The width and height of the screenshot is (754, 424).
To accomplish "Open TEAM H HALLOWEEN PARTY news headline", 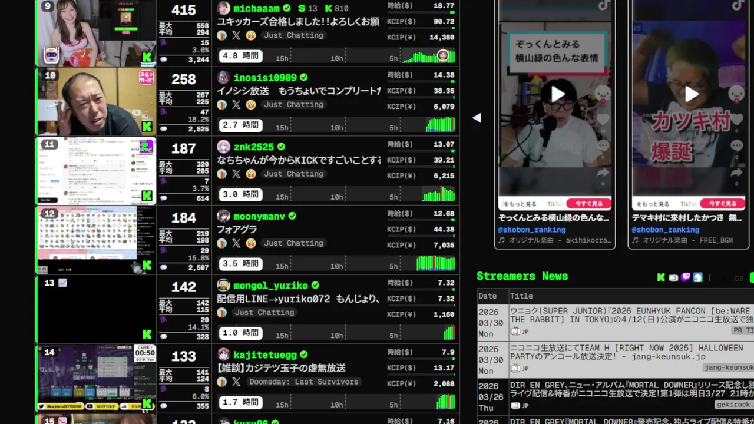I will click(627, 352).
